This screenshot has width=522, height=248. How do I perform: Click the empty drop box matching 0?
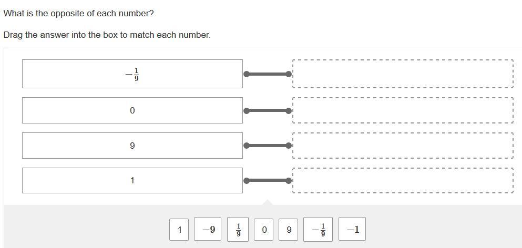tap(402, 110)
